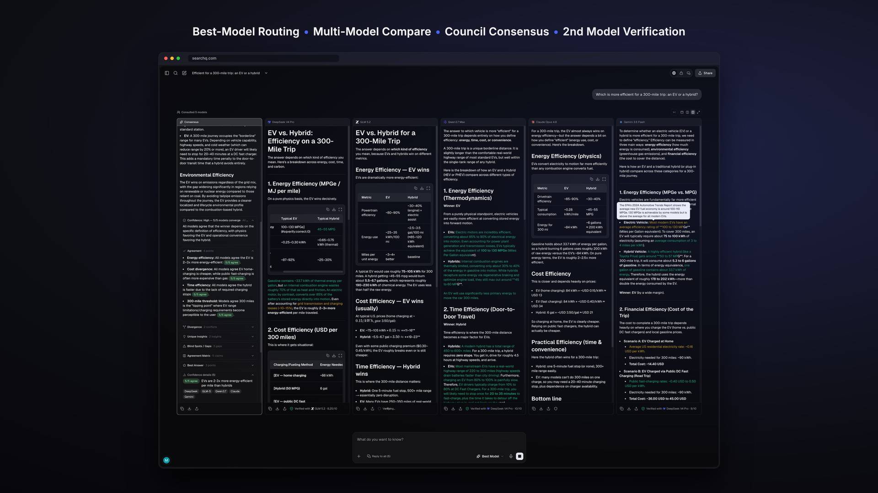The height and width of the screenshot is (493, 878).
Task: Copy the Consensus panel response
Action: (x=182, y=409)
